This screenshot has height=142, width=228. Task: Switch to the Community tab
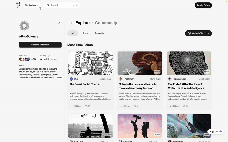(106, 23)
